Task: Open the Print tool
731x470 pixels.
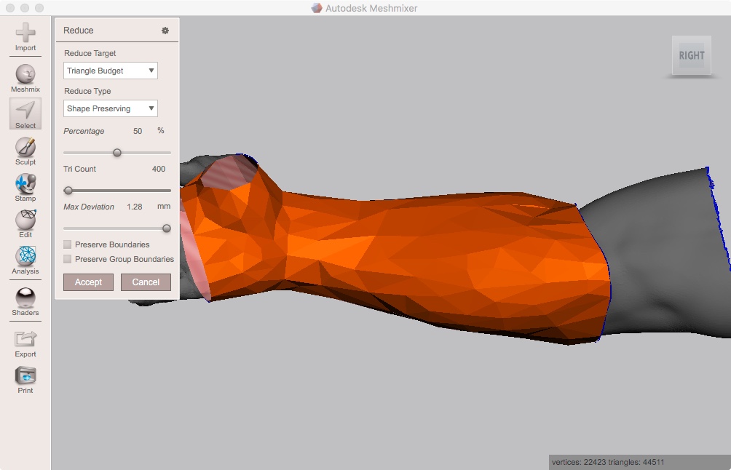Action: 25,377
